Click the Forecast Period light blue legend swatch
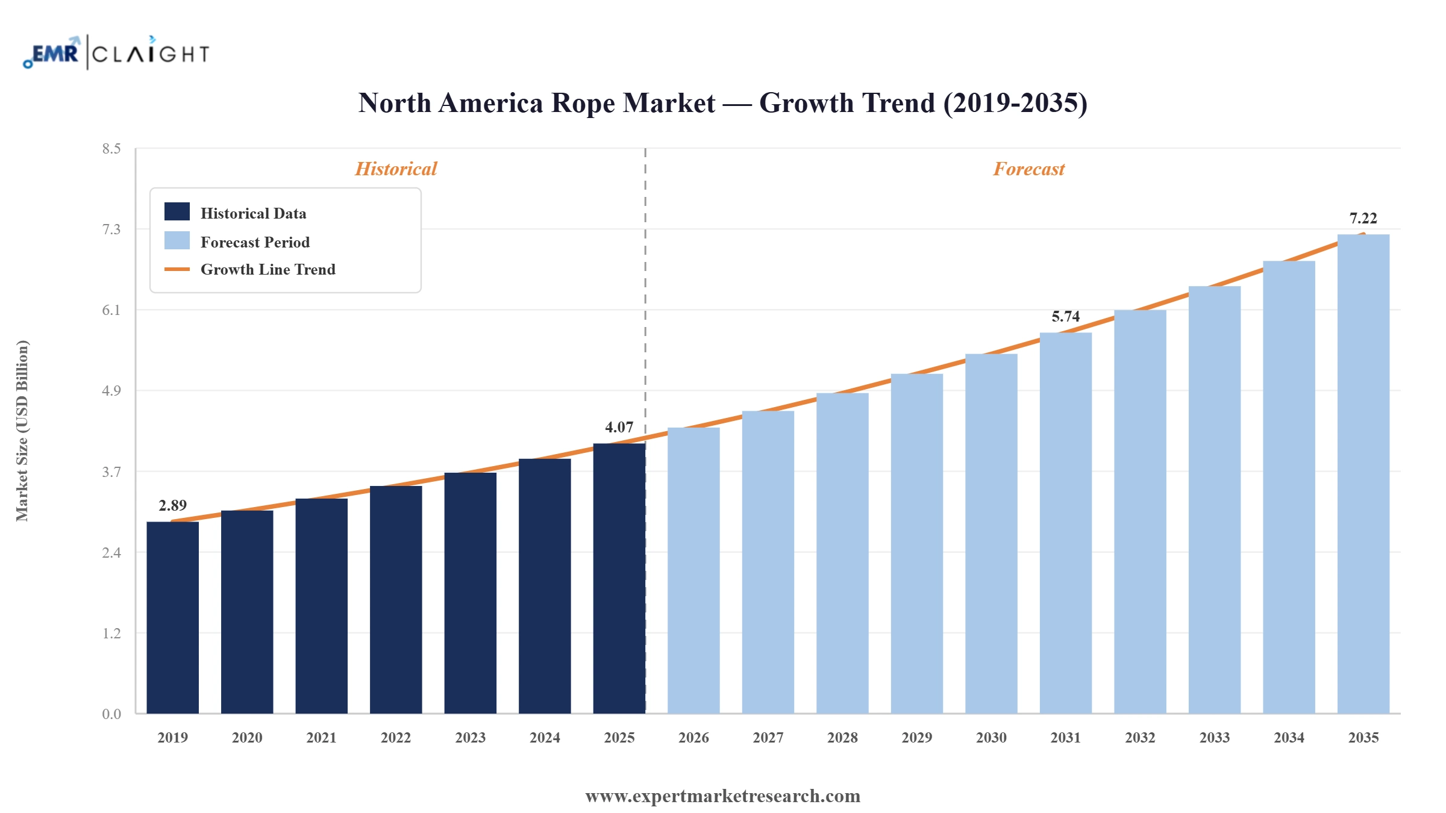The image size is (1446, 813). tap(177, 240)
